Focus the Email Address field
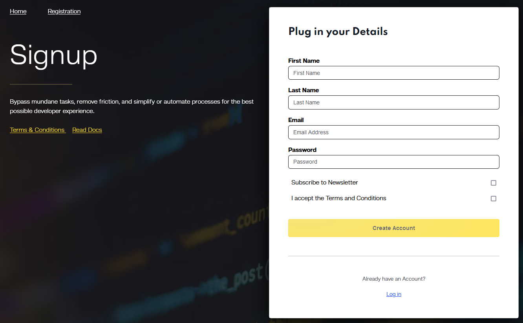Image resolution: width=523 pixels, height=323 pixels. (x=394, y=132)
